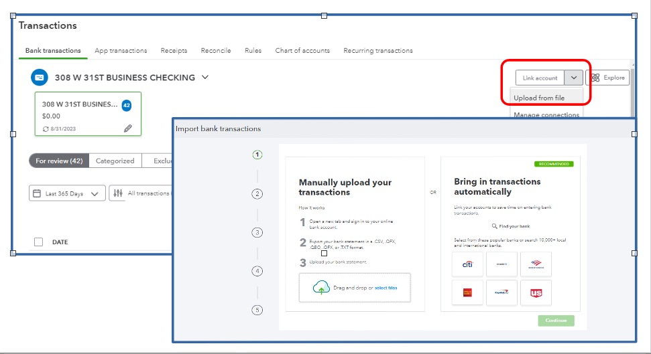Image resolution: width=651 pixels, height=354 pixels.
Task: Click the 42 transactions badge
Action: (x=127, y=105)
